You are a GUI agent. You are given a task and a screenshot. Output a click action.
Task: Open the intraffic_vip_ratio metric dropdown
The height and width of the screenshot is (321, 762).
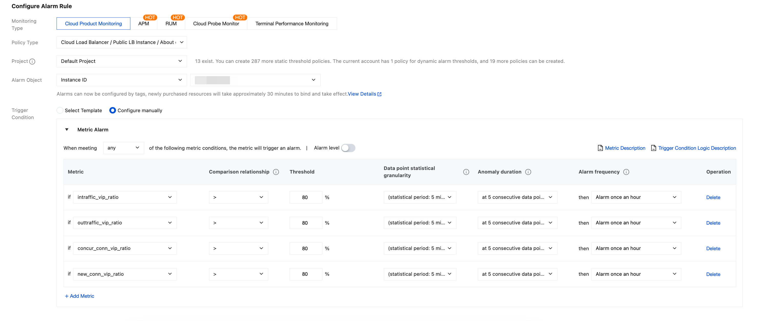click(124, 197)
